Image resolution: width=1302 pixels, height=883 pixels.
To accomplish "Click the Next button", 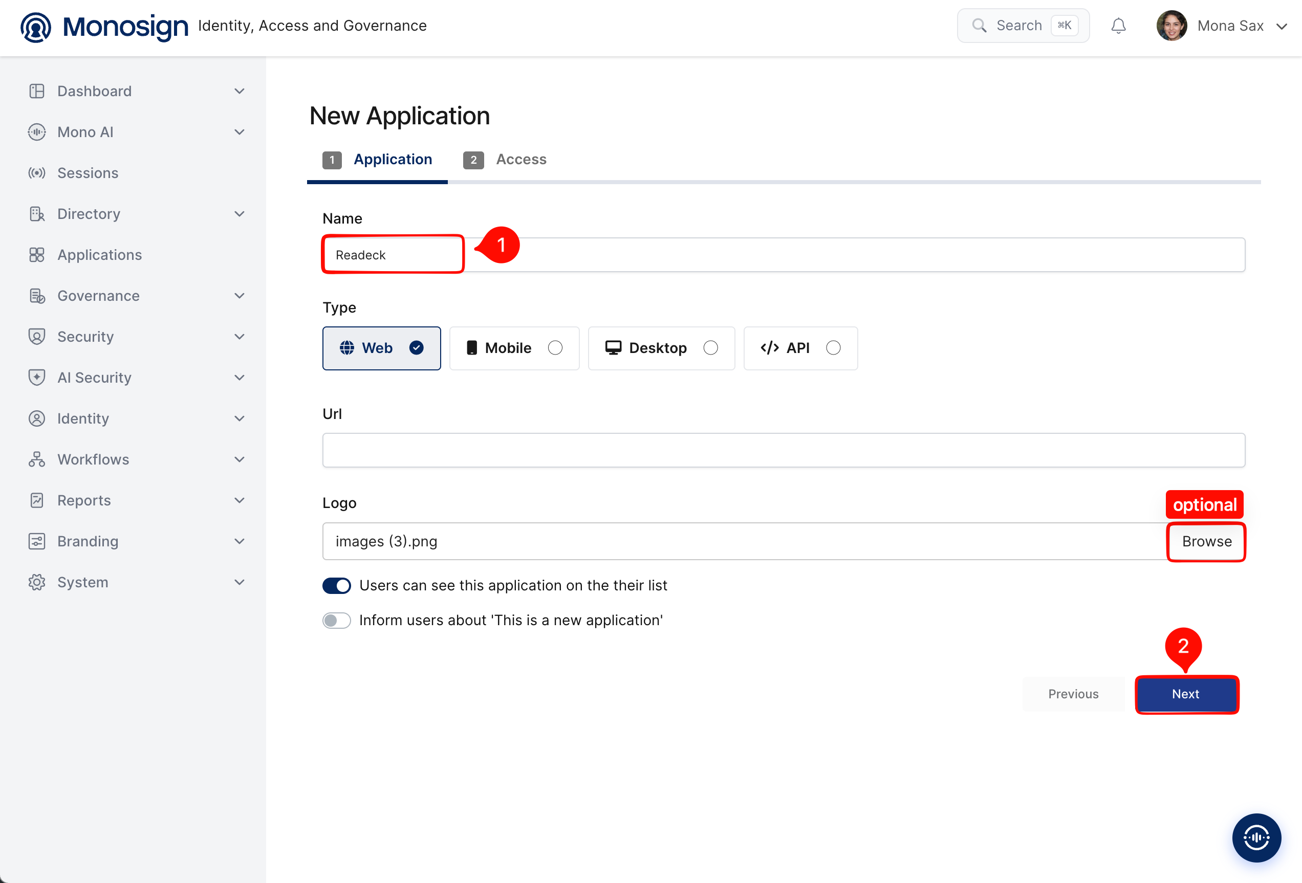I will pyautogui.click(x=1186, y=694).
